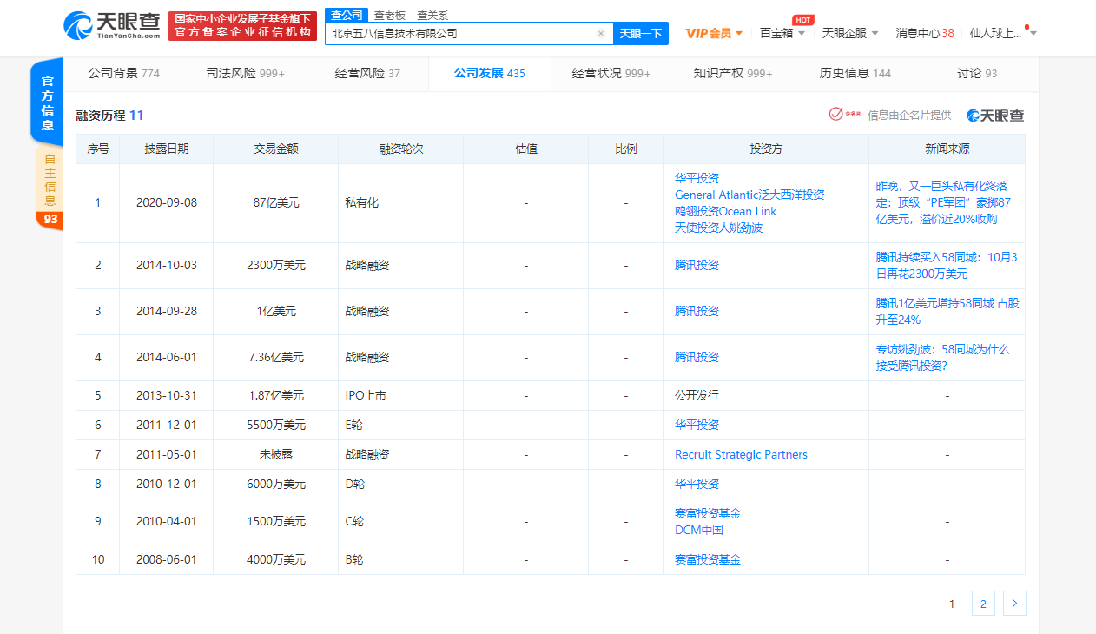Click the 企名片 verification badge icon
This screenshot has width=1096, height=634.
(835, 114)
